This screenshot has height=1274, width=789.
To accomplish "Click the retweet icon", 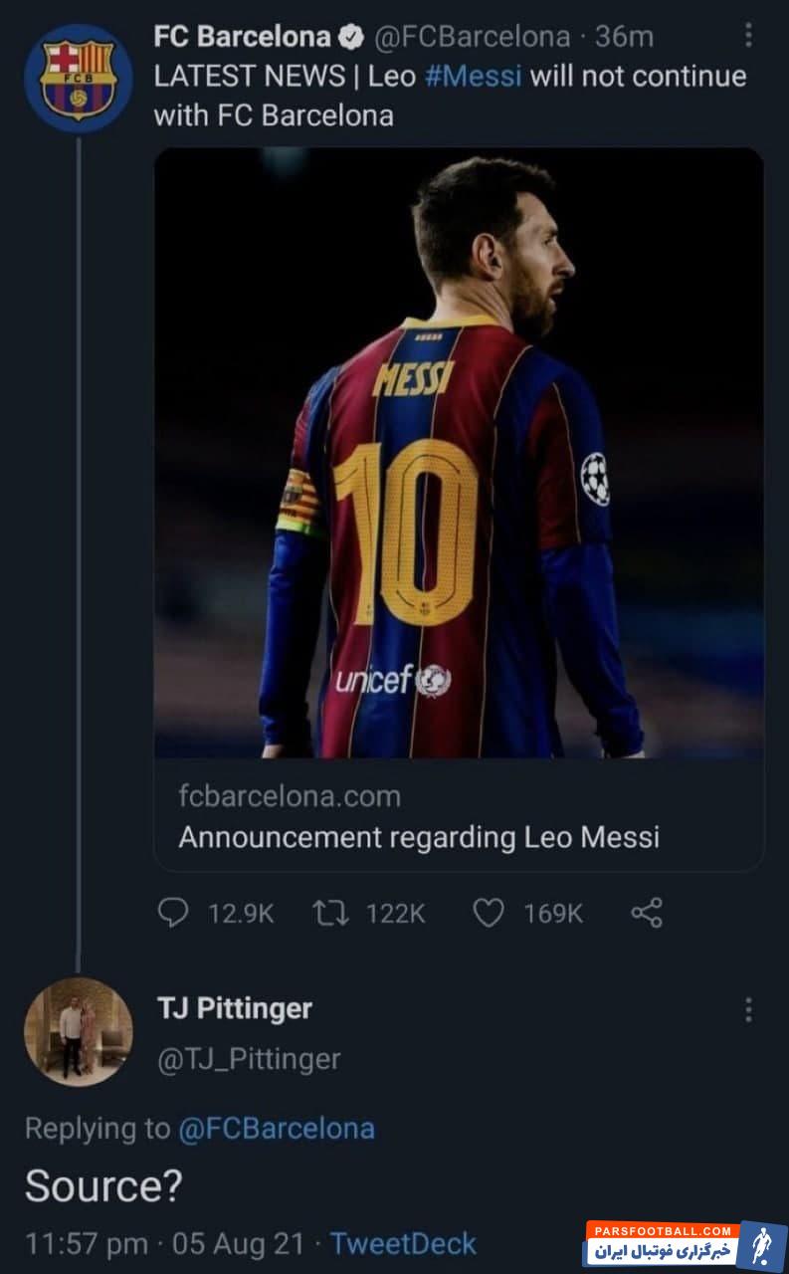I will click(x=324, y=912).
